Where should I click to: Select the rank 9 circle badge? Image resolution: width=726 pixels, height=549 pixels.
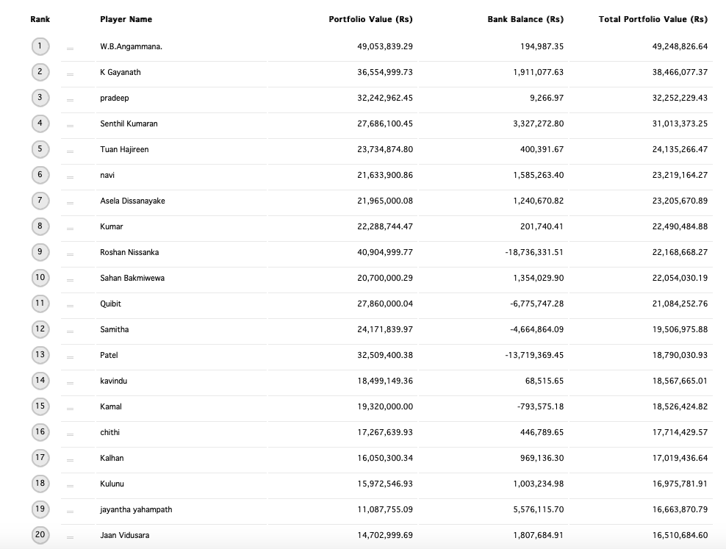[40, 252]
